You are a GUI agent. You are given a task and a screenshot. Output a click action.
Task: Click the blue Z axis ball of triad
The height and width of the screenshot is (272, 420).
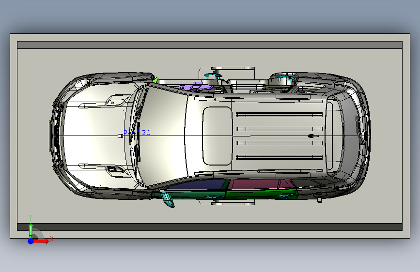(31, 241)
